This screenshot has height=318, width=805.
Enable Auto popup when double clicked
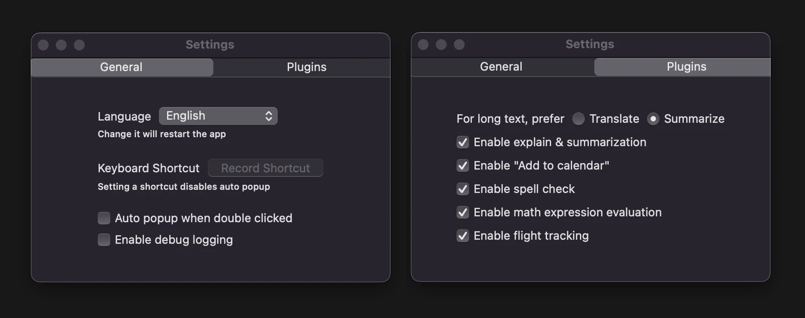(x=104, y=218)
